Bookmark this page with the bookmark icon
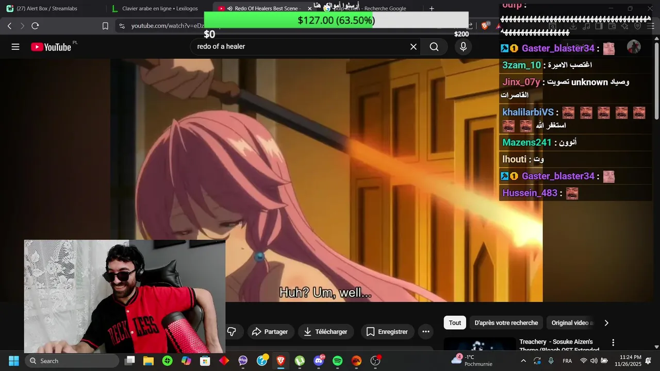Viewport: 660px width, 371px height. [105, 26]
